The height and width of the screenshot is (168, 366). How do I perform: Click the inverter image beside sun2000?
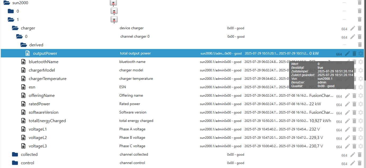pos(113,3)
